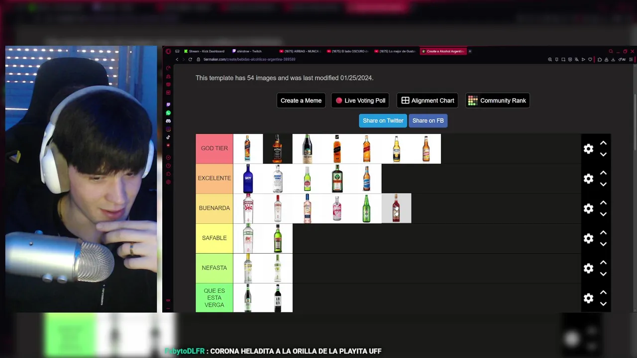Move GOD TIER row down with chevron
Viewport: 637px width, 358px height.
[x=603, y=154]
